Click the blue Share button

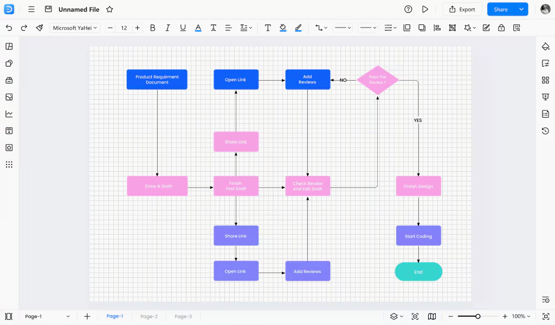point(501,10)
